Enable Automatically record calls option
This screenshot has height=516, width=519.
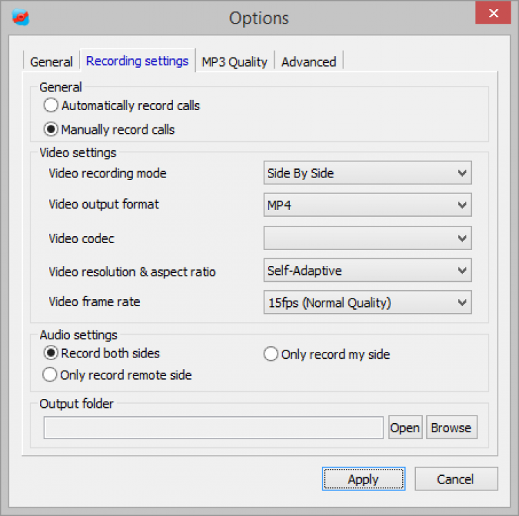click(x=51, y=106)
